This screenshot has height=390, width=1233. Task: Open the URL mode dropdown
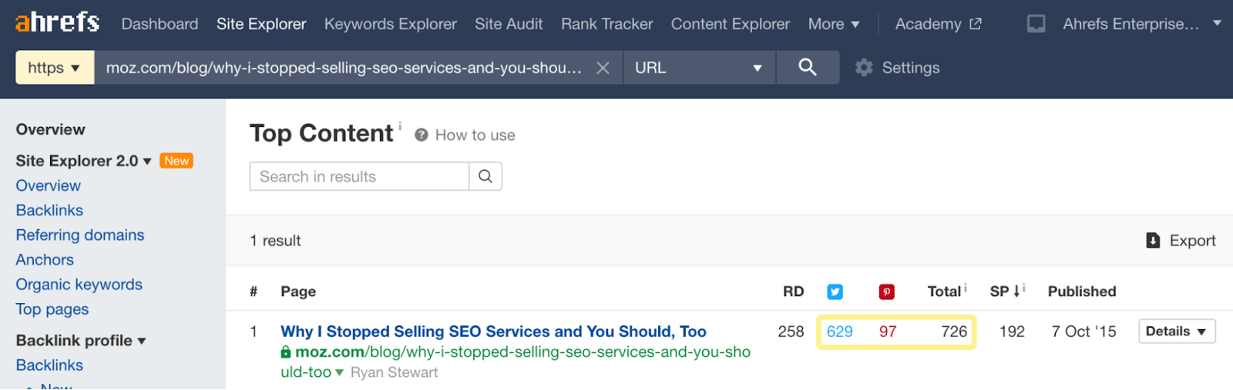click(x=698, y=68)
